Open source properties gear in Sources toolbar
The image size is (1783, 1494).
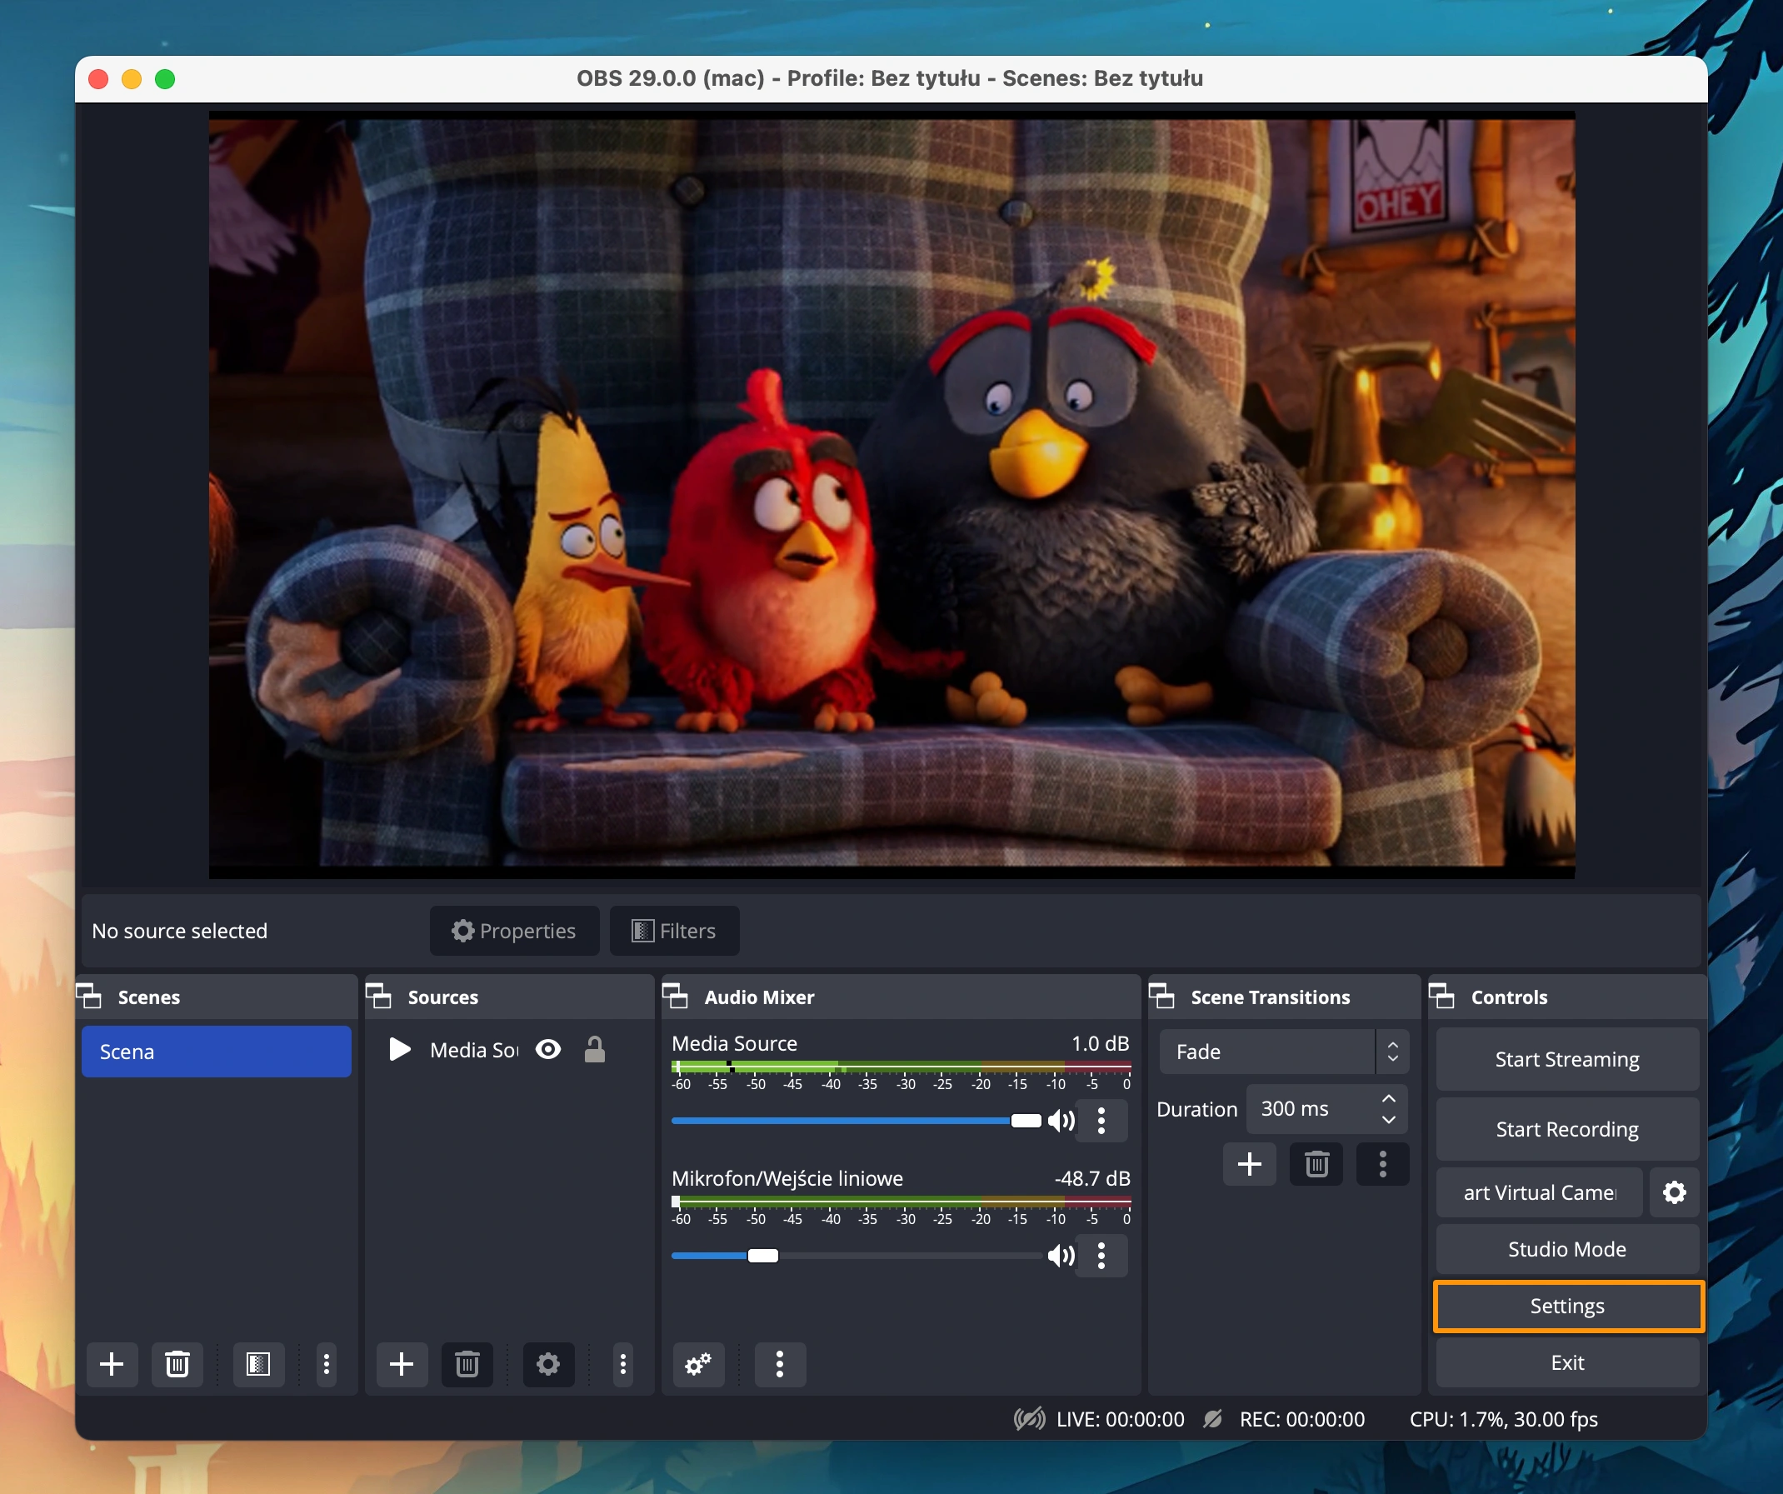coord(547,1364)
